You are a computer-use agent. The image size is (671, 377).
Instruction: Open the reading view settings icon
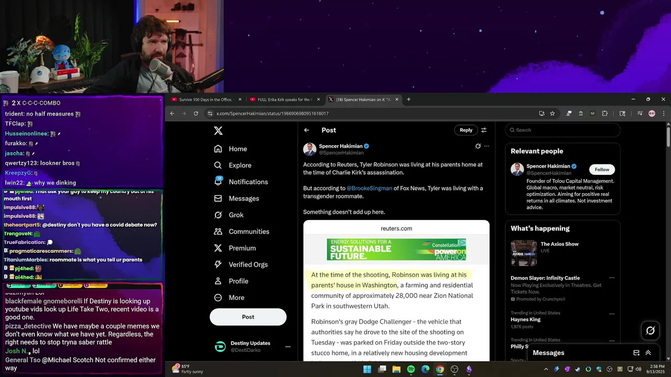484,130
